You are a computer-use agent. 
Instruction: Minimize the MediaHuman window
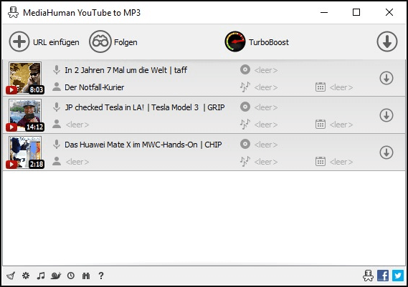pyautogui.click(x=324, y=12)
